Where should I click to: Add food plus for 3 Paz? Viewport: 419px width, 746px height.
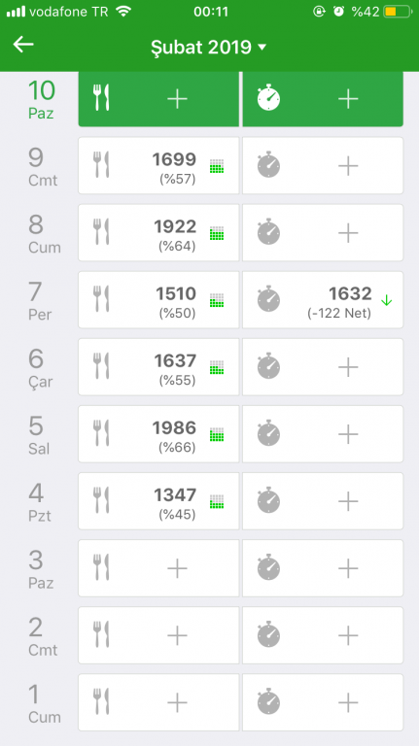click(x=177, y=568)
